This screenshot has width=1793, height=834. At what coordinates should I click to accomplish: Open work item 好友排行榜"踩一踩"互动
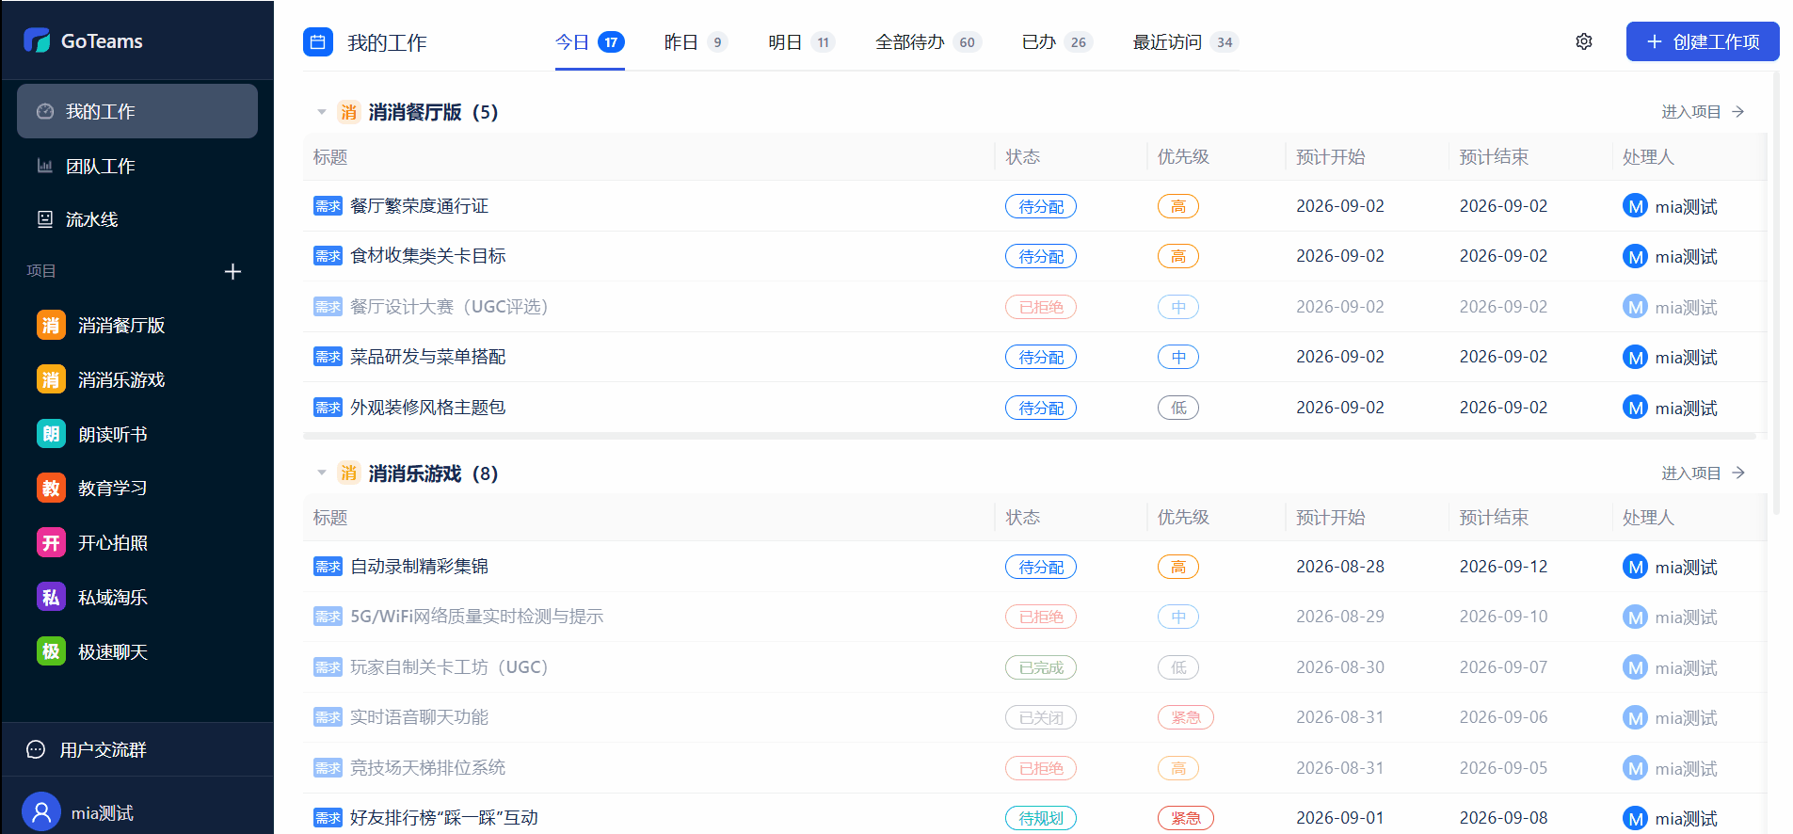(444, 818)
